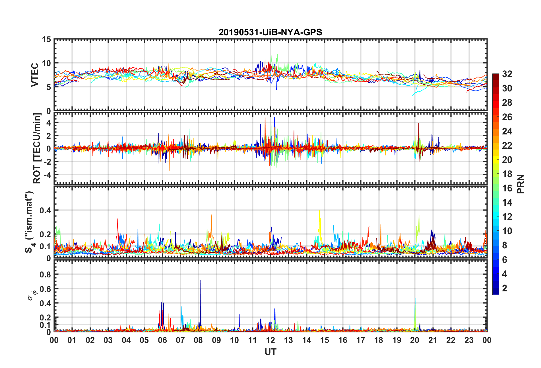Screen dimensions: 541x368
Task: Click the 0.4 tick on the S4 axis
Action: [45, 210]
